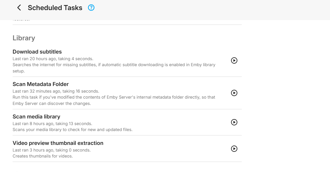Viewport: 330px width, 172px height.
Task: Open the Scheduled Tasks help icon
Action: coord(91,8)
